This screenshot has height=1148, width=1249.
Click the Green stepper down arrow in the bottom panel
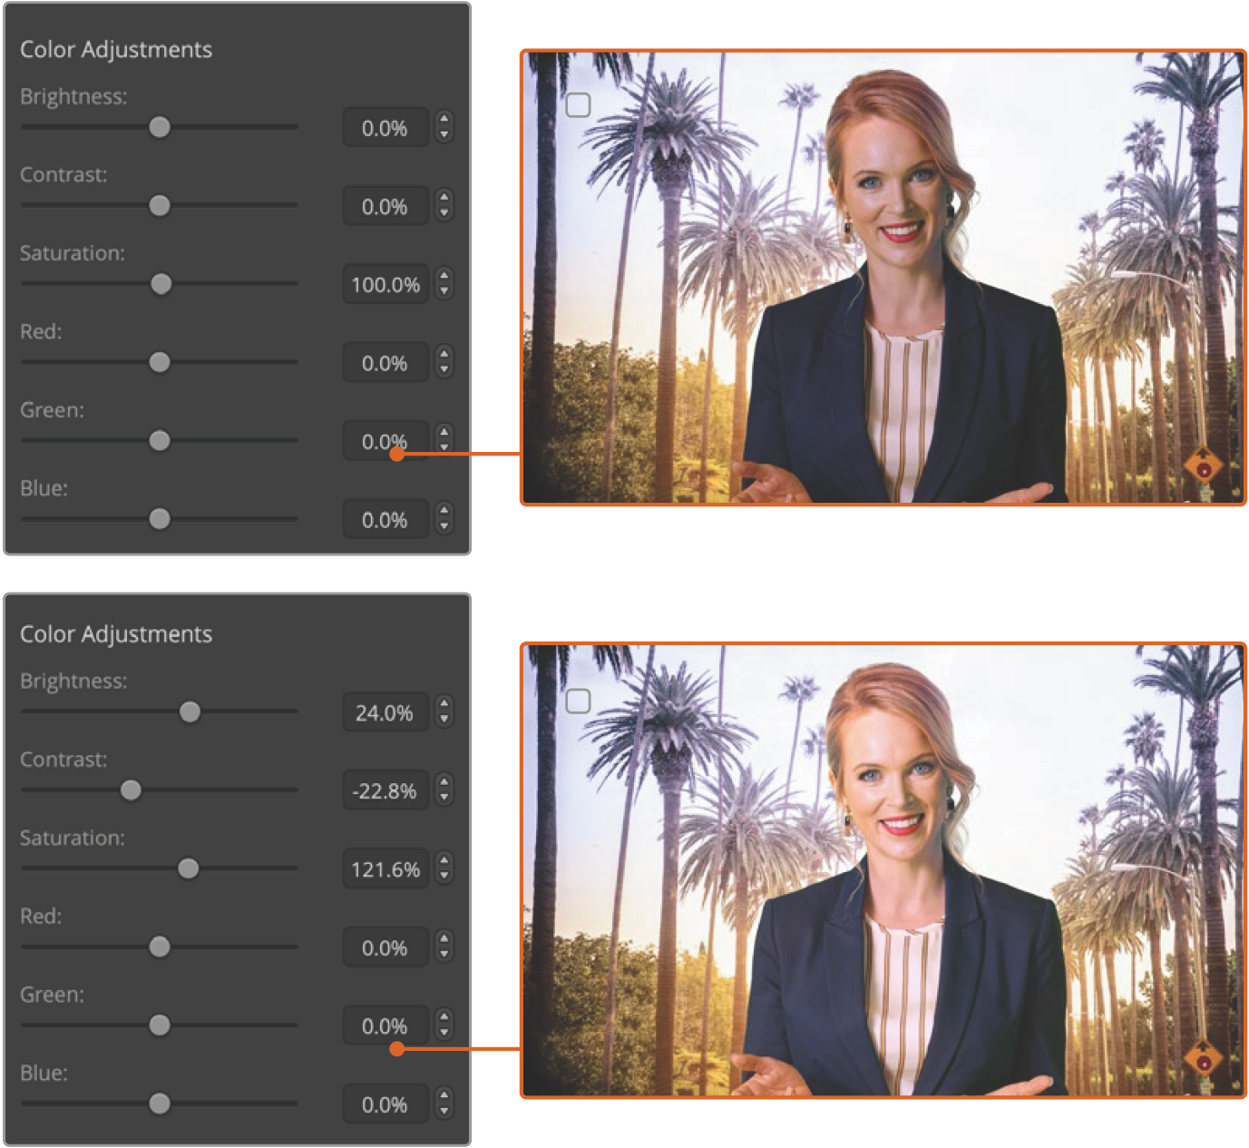point(444,1034)
